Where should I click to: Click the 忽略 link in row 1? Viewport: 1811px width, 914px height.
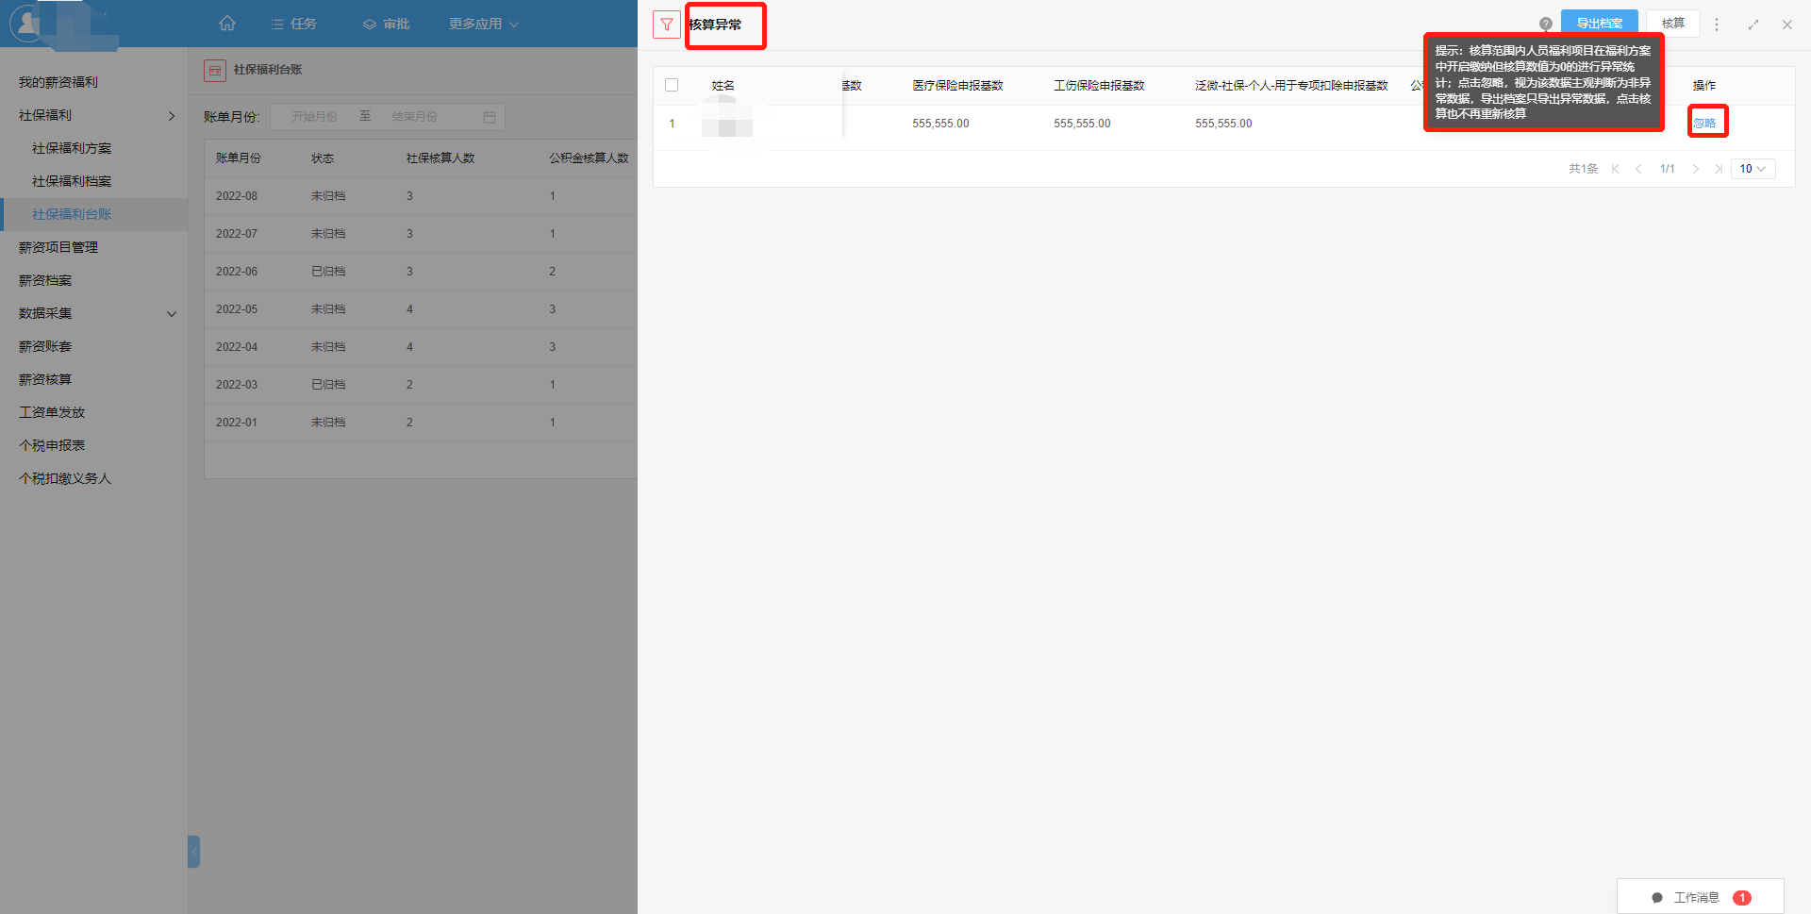click(x=1704, y=124)
